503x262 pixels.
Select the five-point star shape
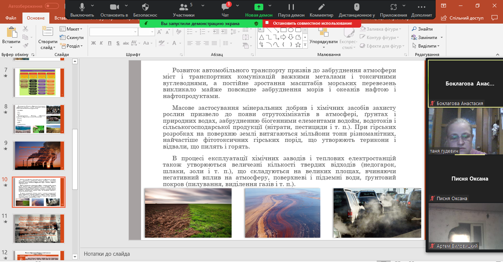tap(298, 45)
